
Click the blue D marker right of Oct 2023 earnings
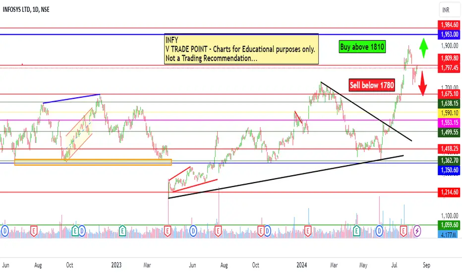tap(267, 231)
